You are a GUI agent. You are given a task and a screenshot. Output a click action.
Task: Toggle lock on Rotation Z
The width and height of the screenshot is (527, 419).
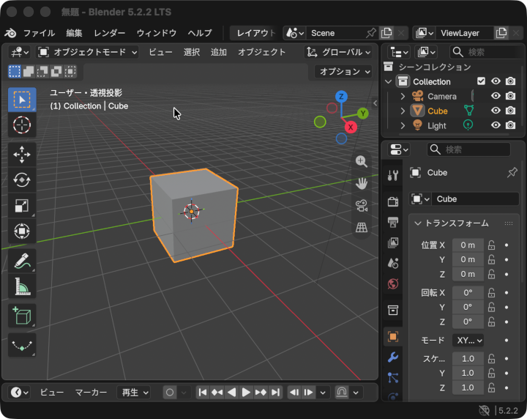pyautogui.click(x=491, y=322)
